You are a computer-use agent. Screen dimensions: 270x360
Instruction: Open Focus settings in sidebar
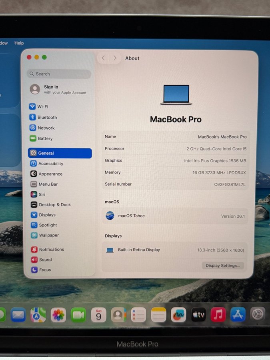click(45, 270)
